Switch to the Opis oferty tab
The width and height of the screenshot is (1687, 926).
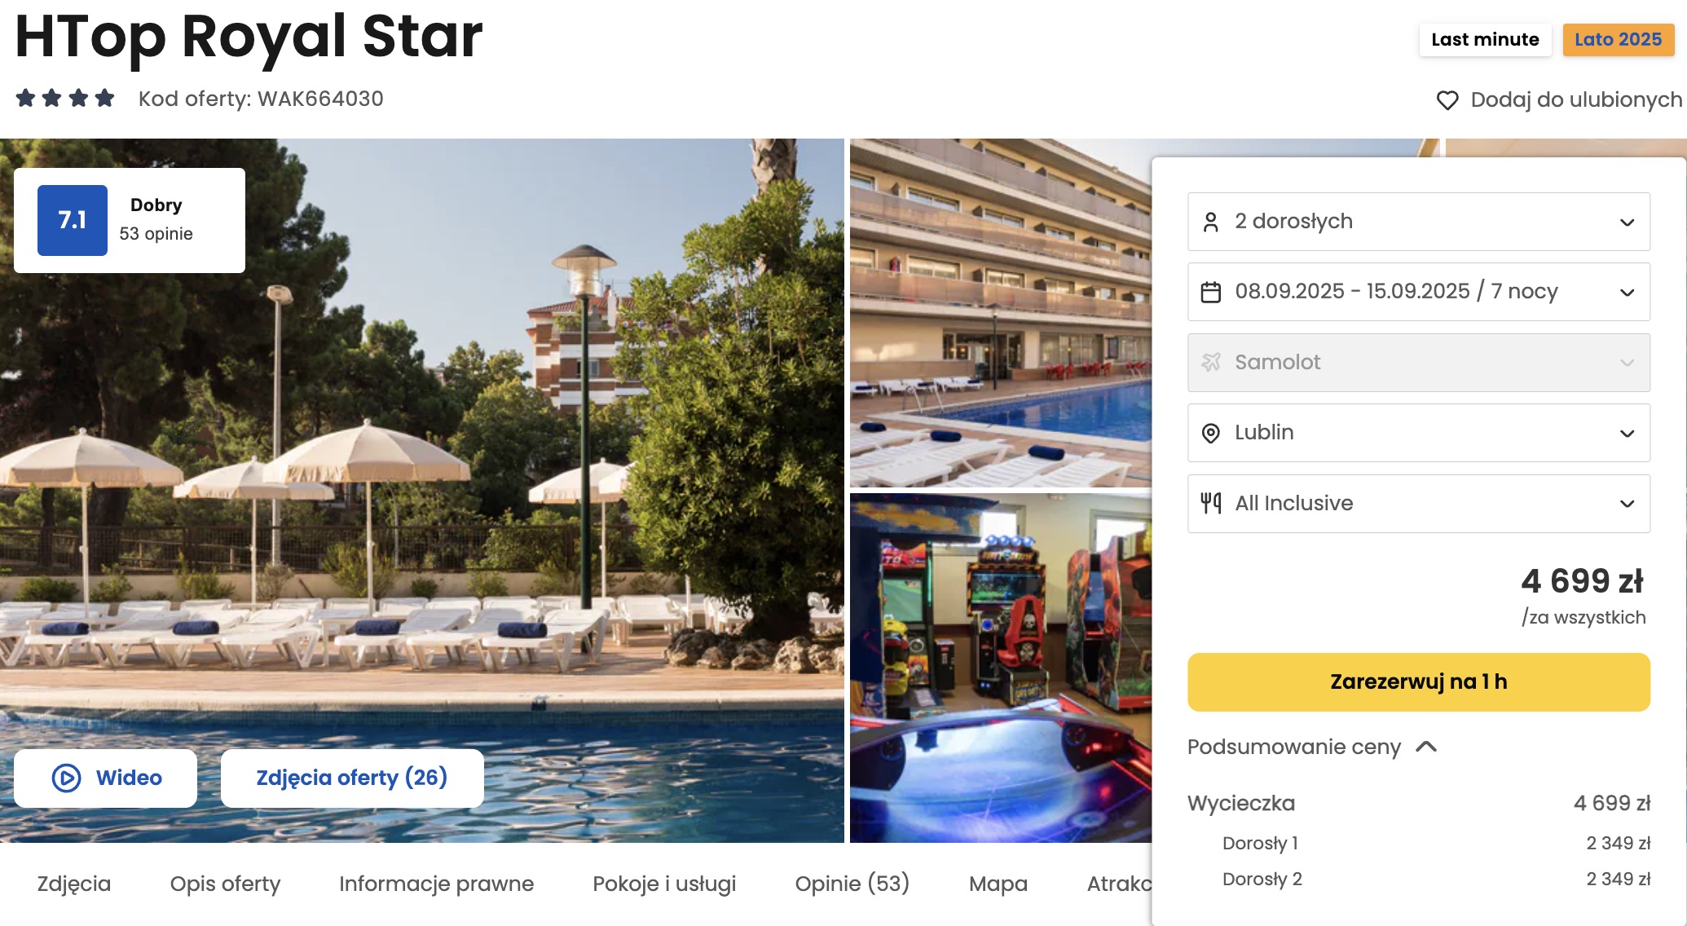225,884
